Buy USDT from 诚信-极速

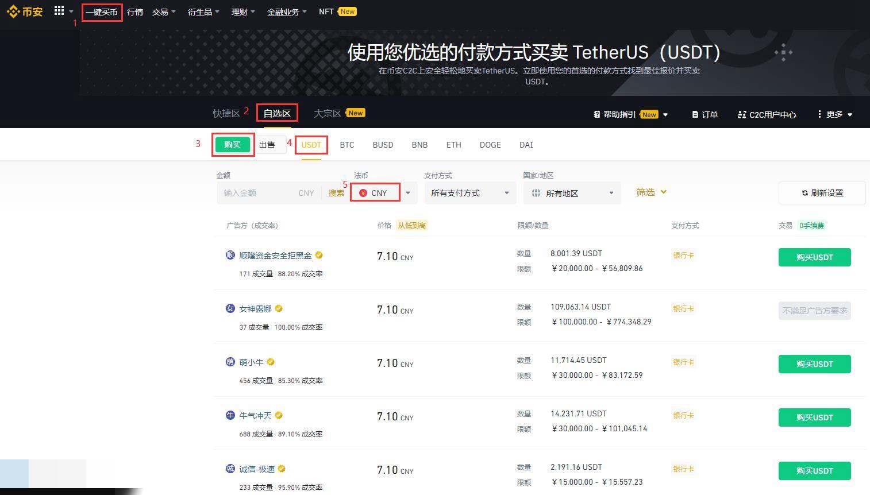coord(815,471)
